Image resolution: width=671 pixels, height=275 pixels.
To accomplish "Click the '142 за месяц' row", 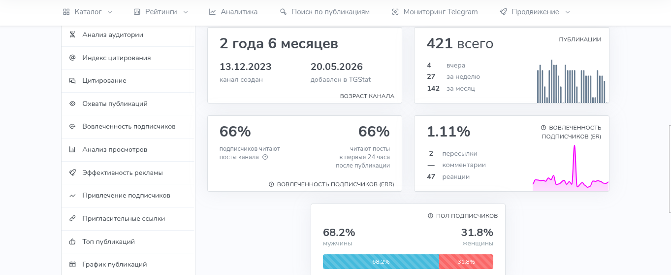I will [x=451, y=89].
